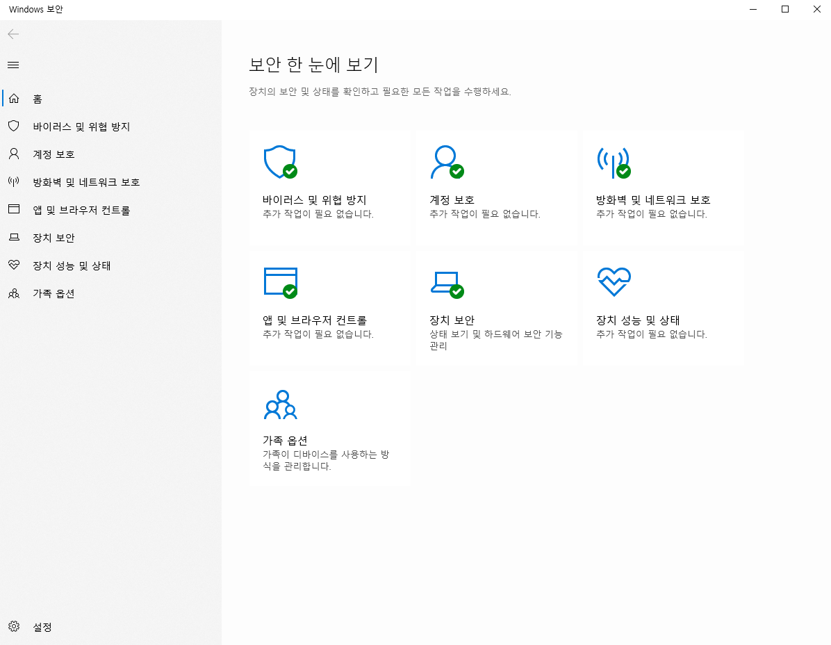The image size is (831, 645).
Task: Open 설정 at sidebar bottom
Action: (x=42, y=627)
